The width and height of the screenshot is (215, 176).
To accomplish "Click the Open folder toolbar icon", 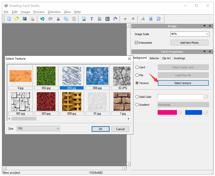I will [x=17, y=19].
